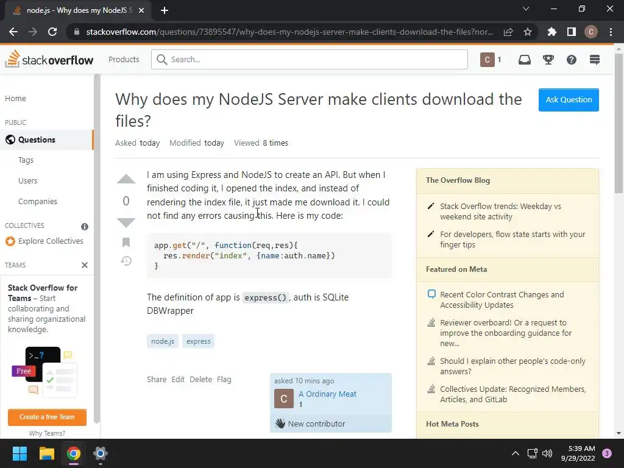Open Users in sidebar

click(x=28, y=180)
